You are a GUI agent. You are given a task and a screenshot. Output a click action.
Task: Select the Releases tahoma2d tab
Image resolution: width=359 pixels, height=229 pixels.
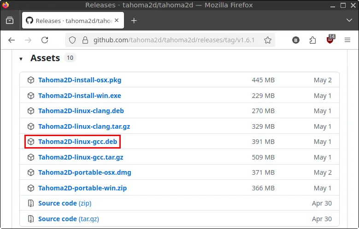pyautogui.click(x=73, y=21)
